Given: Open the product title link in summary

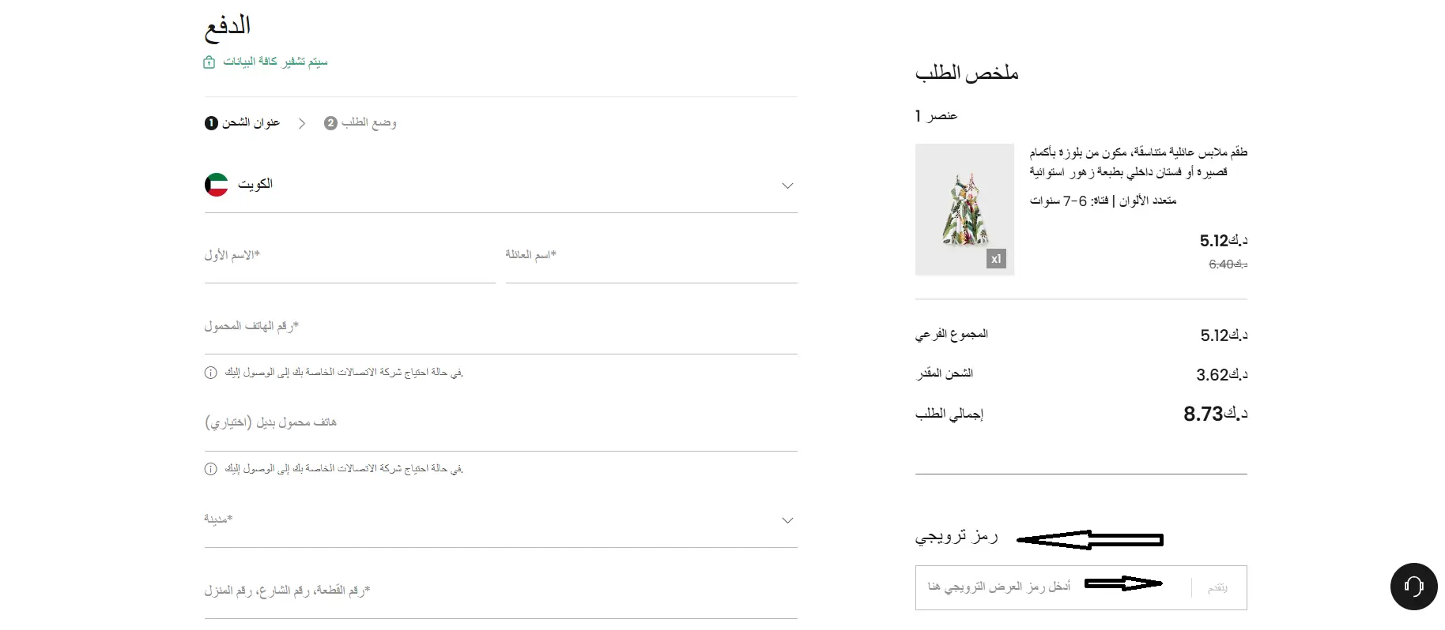Looking at the screenshot, I should coord(1138,162).
